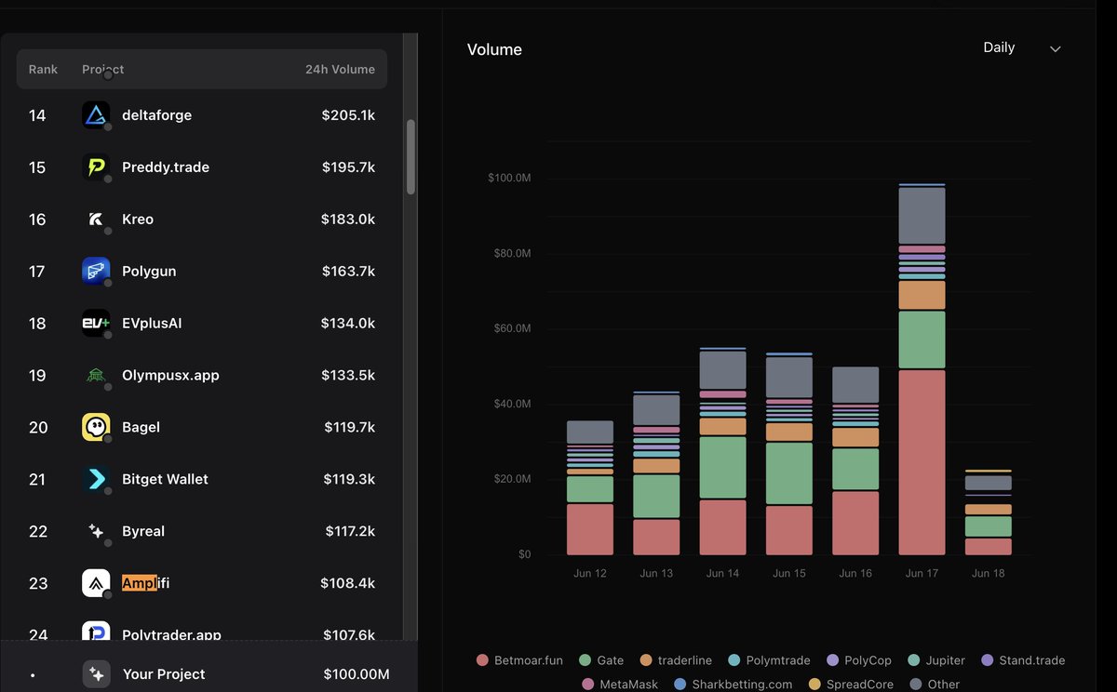Select the Your Project row label

(x=164, y=674)
